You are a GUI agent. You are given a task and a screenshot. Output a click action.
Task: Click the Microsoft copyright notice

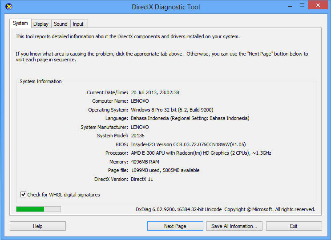coord(270,209)
